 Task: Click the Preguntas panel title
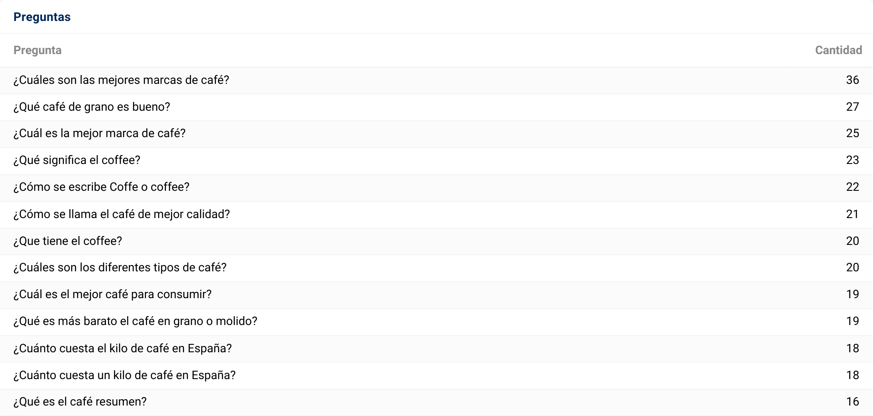[x=42, y=17]
